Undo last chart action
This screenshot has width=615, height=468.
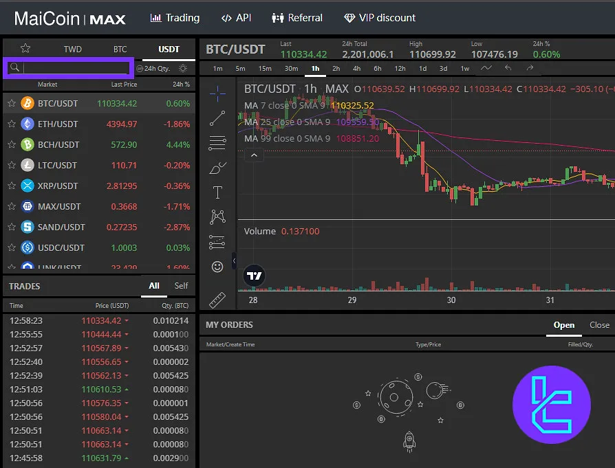[x=508, y=68]
